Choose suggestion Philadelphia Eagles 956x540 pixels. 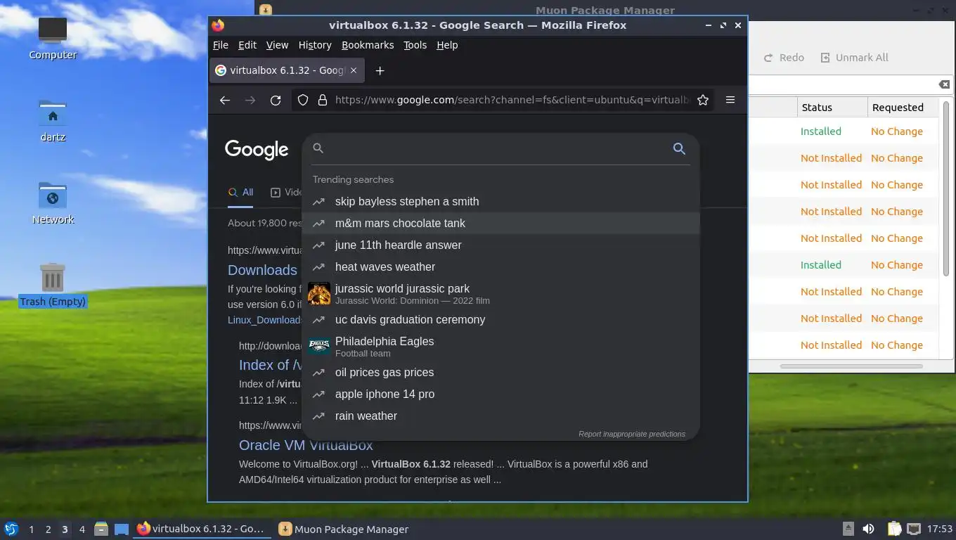tap(500, 346)
